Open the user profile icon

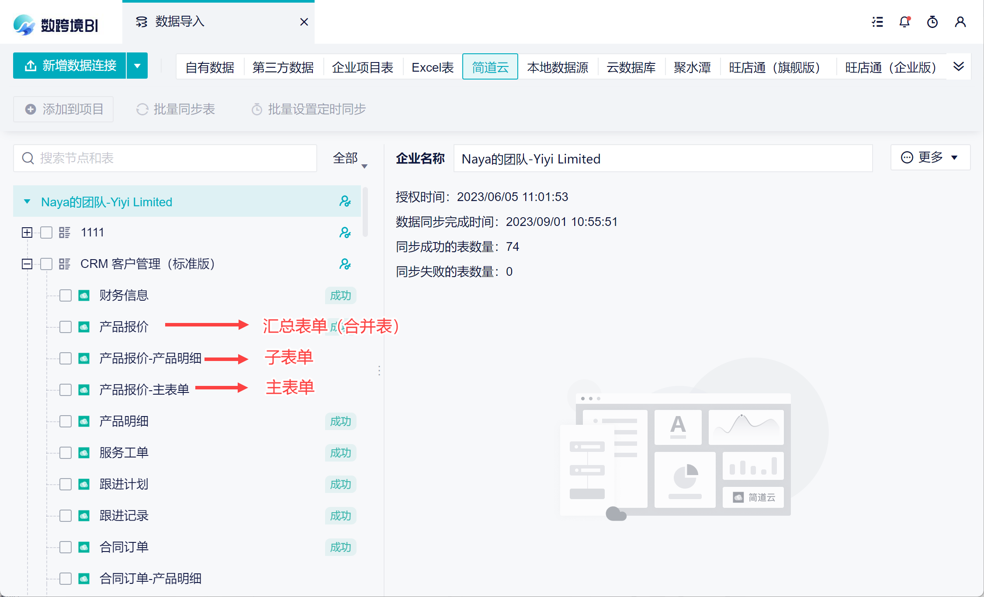point(960,22)
